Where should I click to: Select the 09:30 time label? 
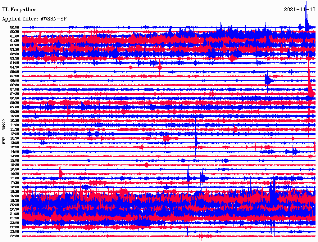pos(15,112)
